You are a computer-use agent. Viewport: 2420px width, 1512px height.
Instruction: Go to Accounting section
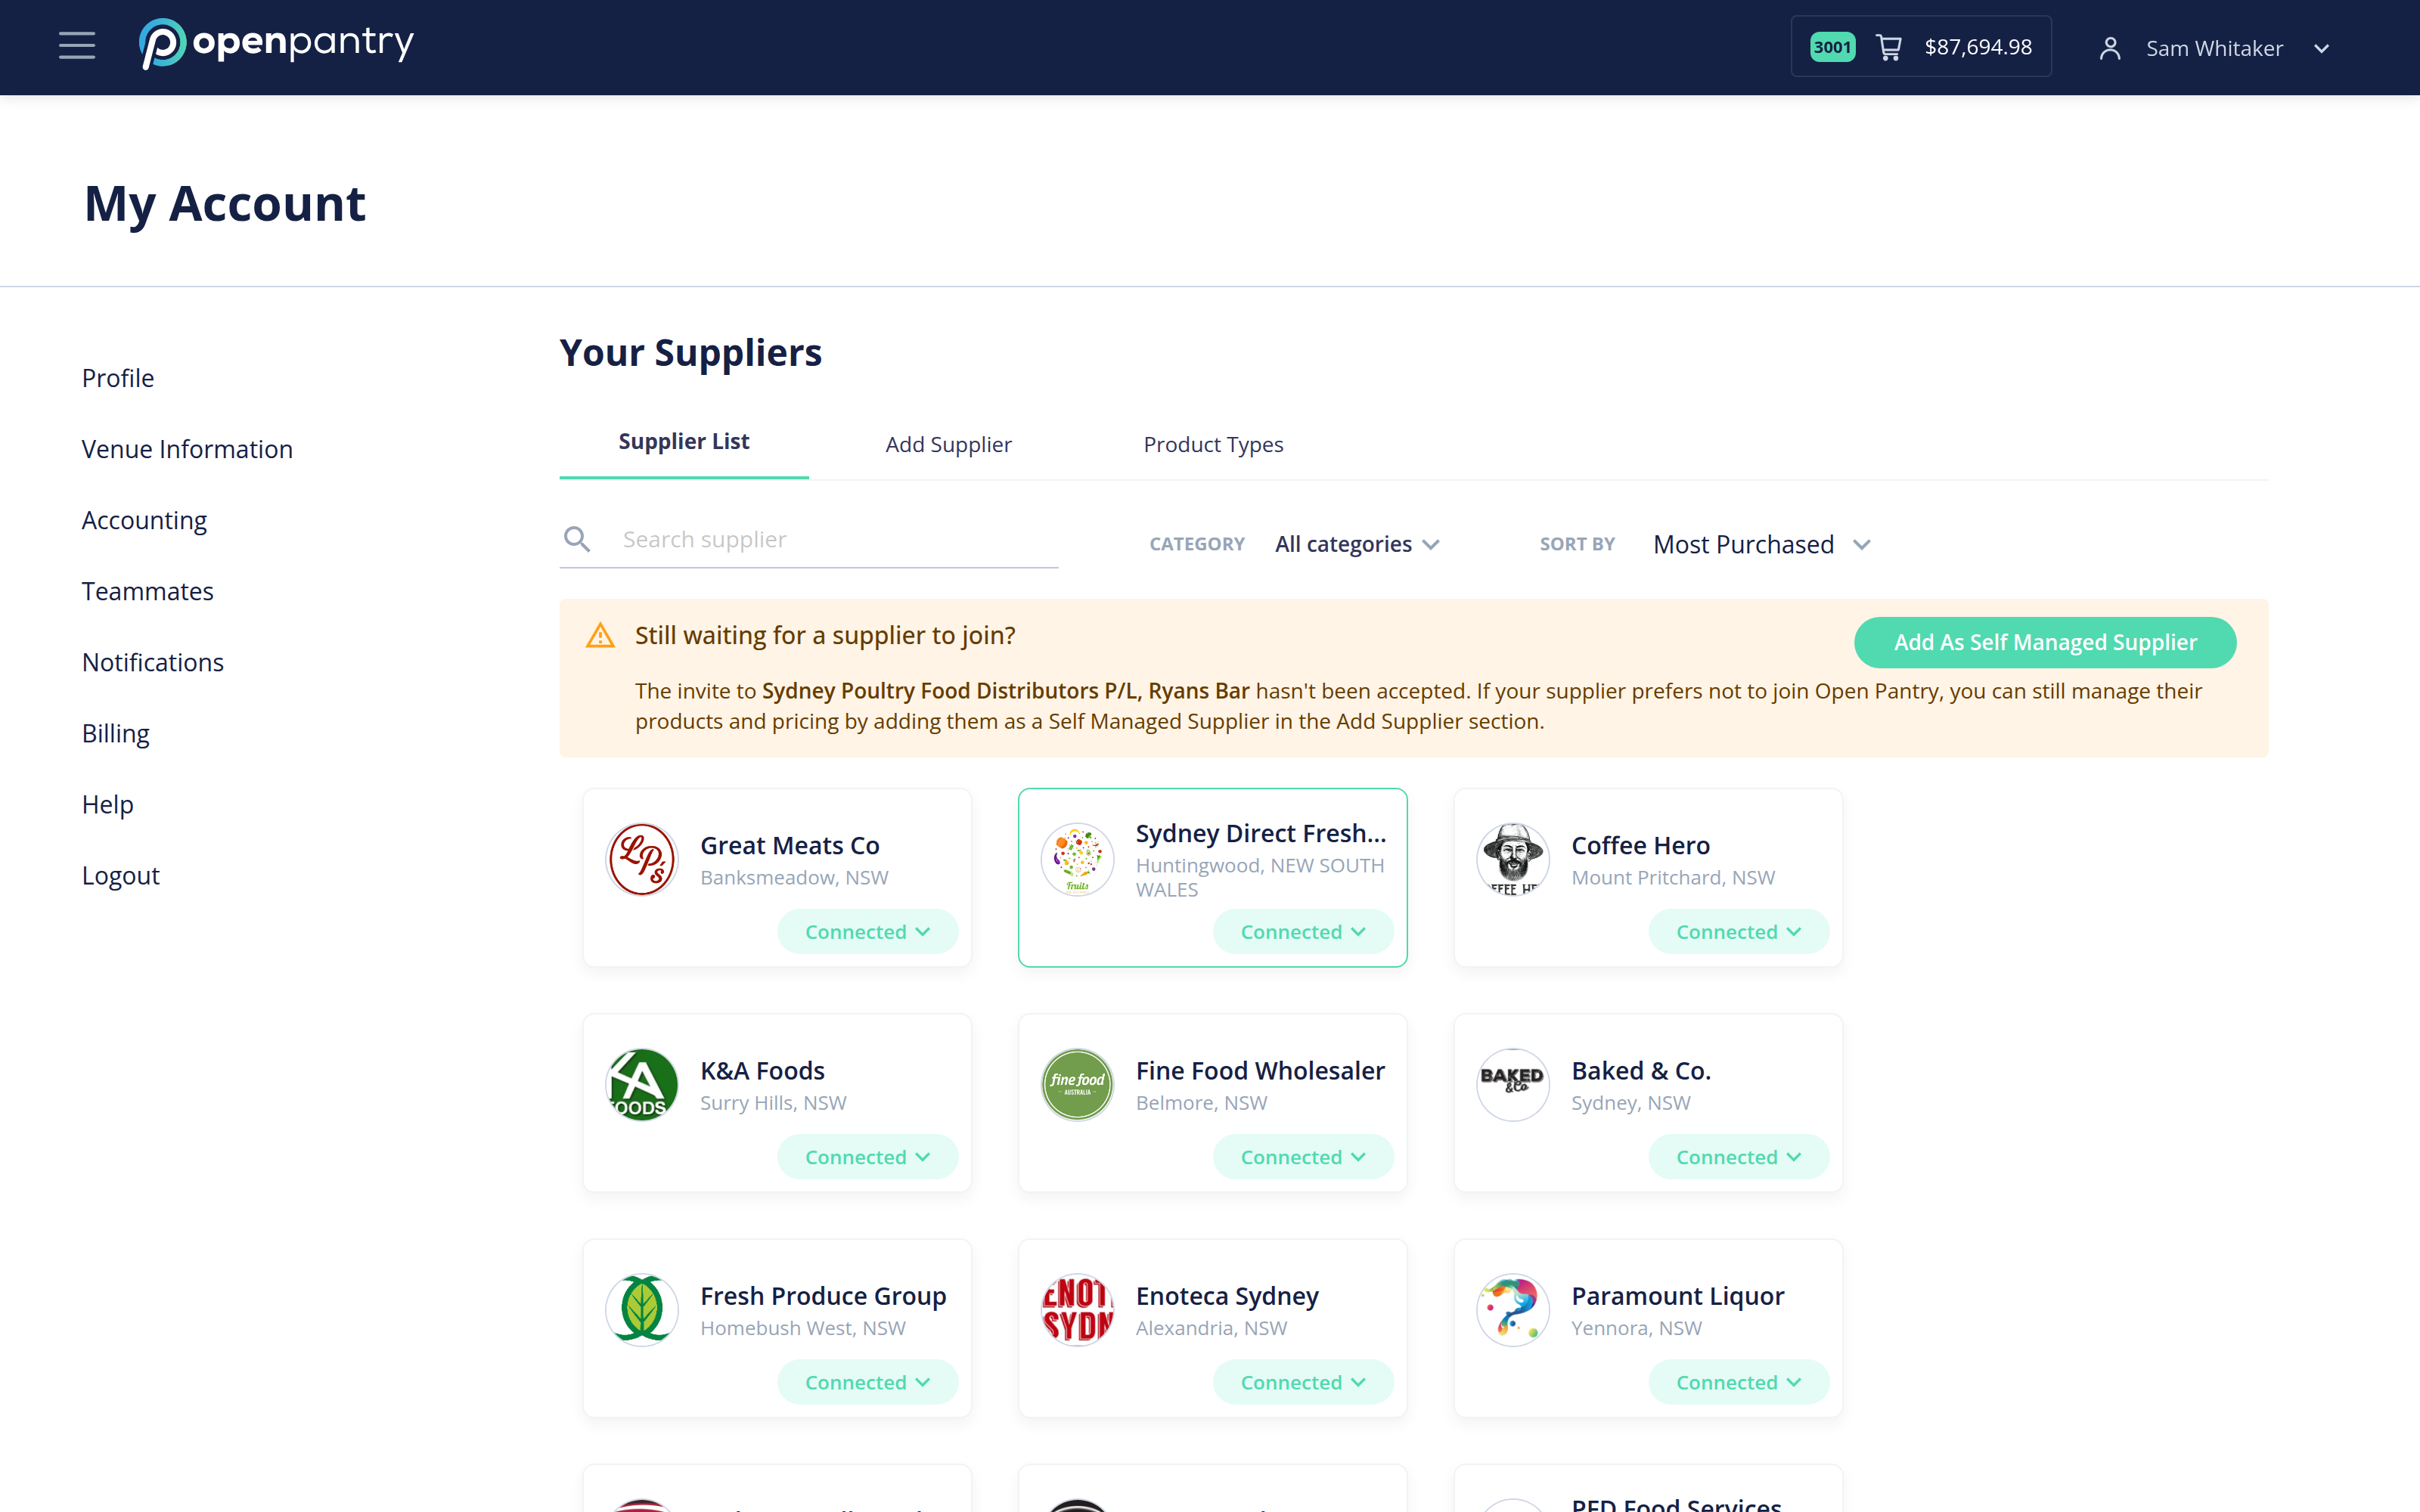pyautogui.click(x=144, y=520)
